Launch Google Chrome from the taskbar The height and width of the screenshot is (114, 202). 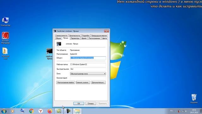(32, 111)
